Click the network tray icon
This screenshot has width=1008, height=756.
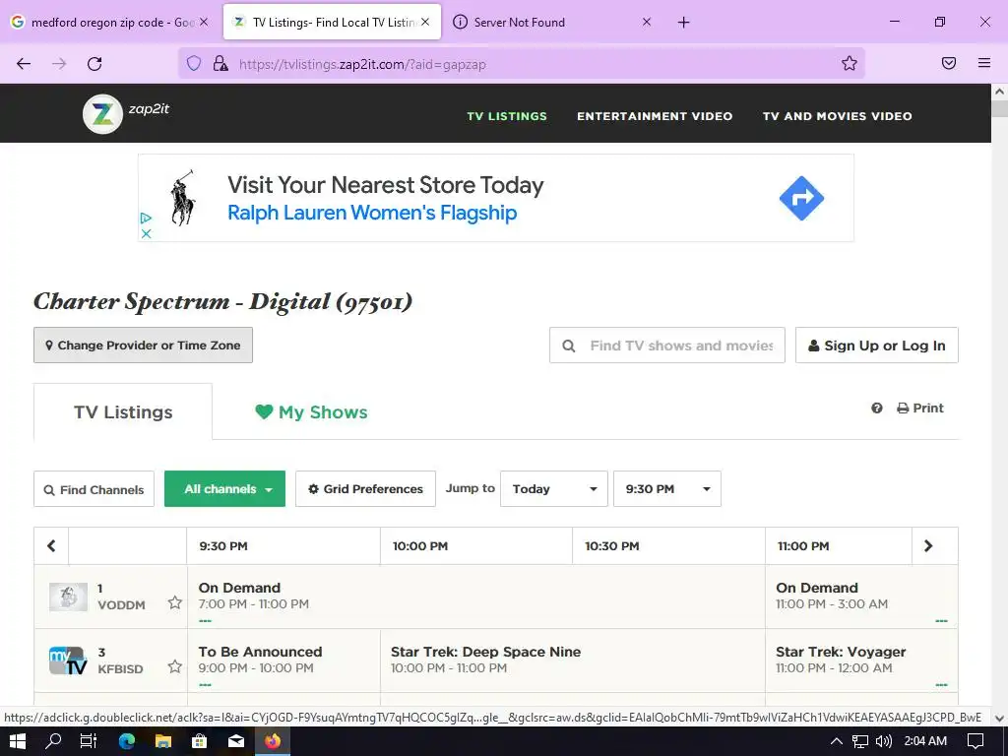click(x=860, y=741)
